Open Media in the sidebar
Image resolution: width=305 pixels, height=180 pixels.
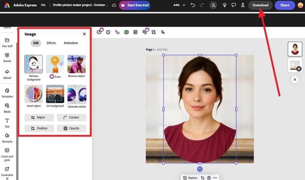click(x=7, y=108)
